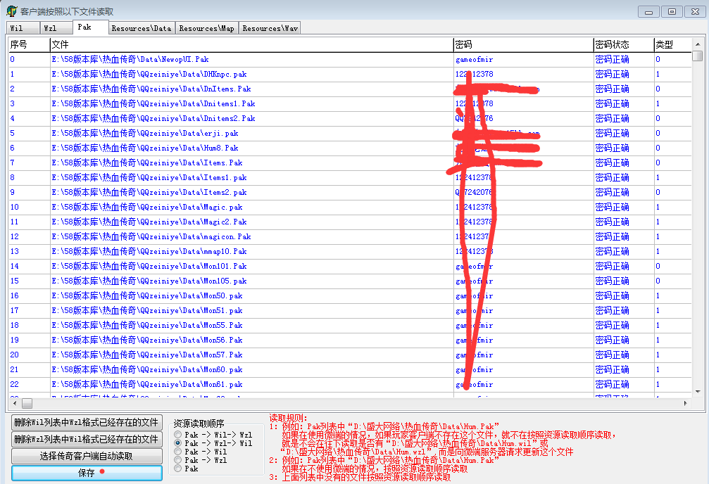
Task: Pick the "Pak -> Wzl" radio button
Action: 178,460
